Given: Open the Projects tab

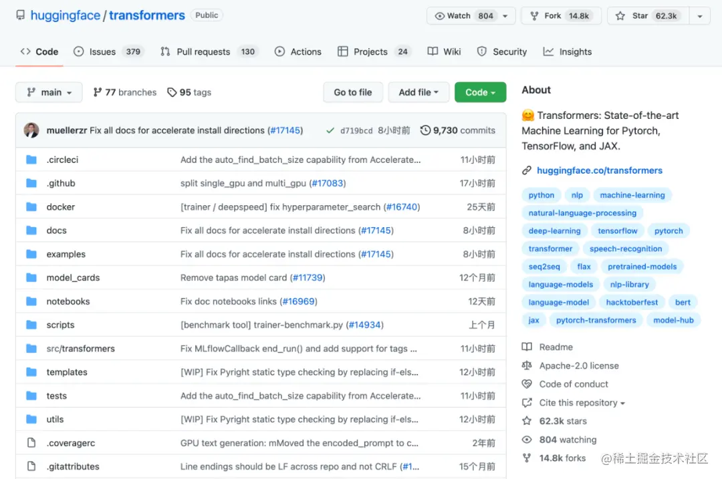Looking at the screenshot, I should (x=374, y=52).
